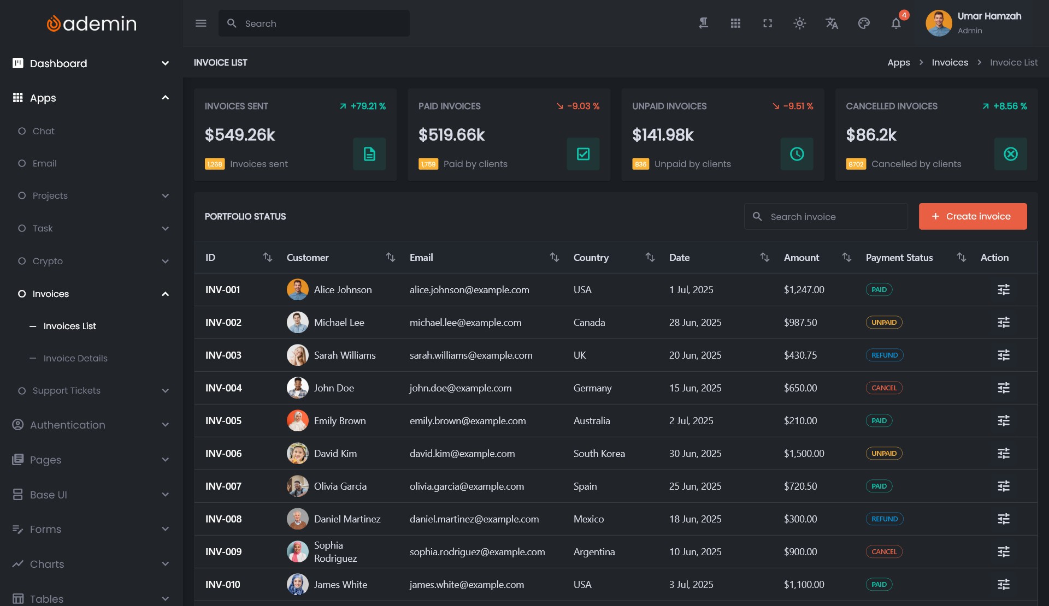1049x606 pixels.
Task: Click the Create invoice button
Action: (x=973, y=217)
